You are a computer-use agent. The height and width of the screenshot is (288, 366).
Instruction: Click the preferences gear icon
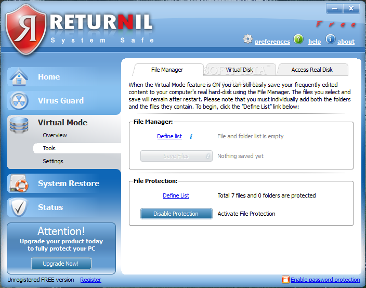(247, 39)
